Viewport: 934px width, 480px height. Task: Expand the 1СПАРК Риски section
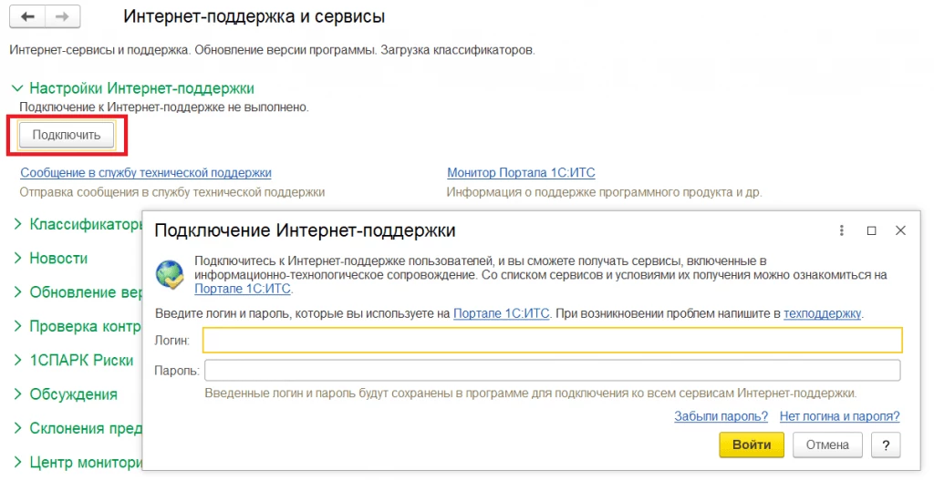pos(73,360)
